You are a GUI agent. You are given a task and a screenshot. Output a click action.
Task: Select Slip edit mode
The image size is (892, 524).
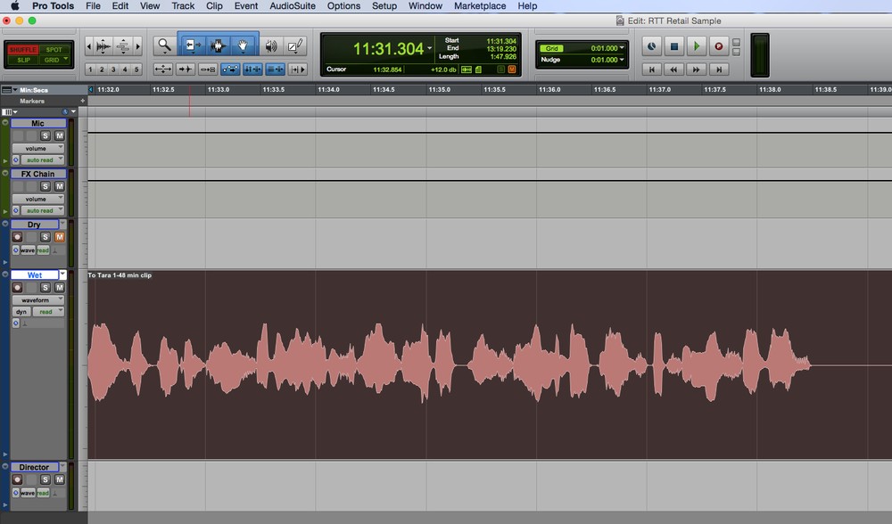pyautogui.click(x=21, y=60)
